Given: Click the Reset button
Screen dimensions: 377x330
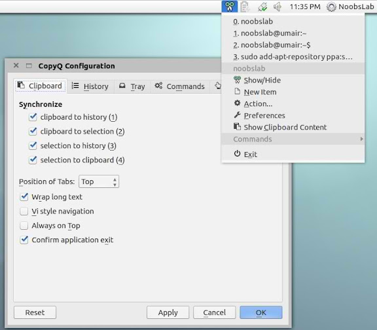Looking at the screenshot, I should (x=35, y=312).
